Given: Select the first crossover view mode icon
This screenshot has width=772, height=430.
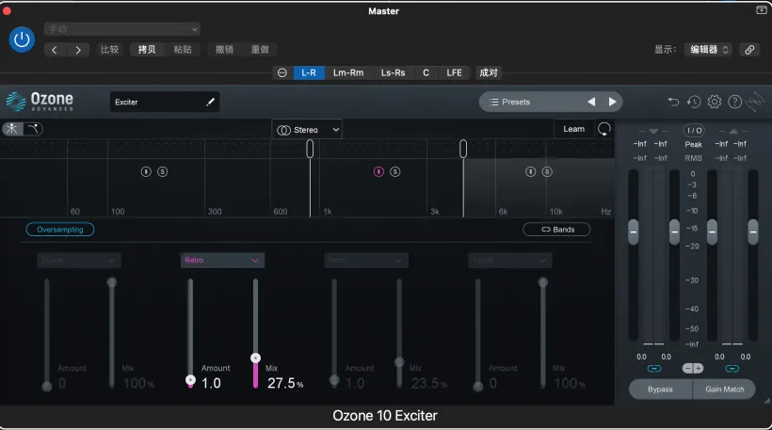Looking at the screenshot, I should click(x=12, y=129).
